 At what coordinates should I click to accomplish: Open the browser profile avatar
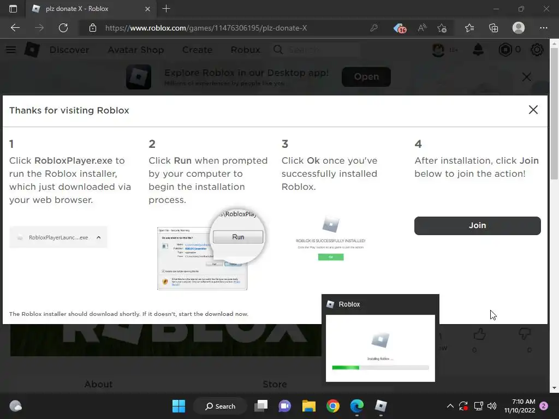(519, 28)
